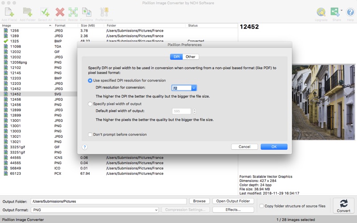Sort by the Status column header
The height and width of the screenshot is (223, 357).
(212, 25)
